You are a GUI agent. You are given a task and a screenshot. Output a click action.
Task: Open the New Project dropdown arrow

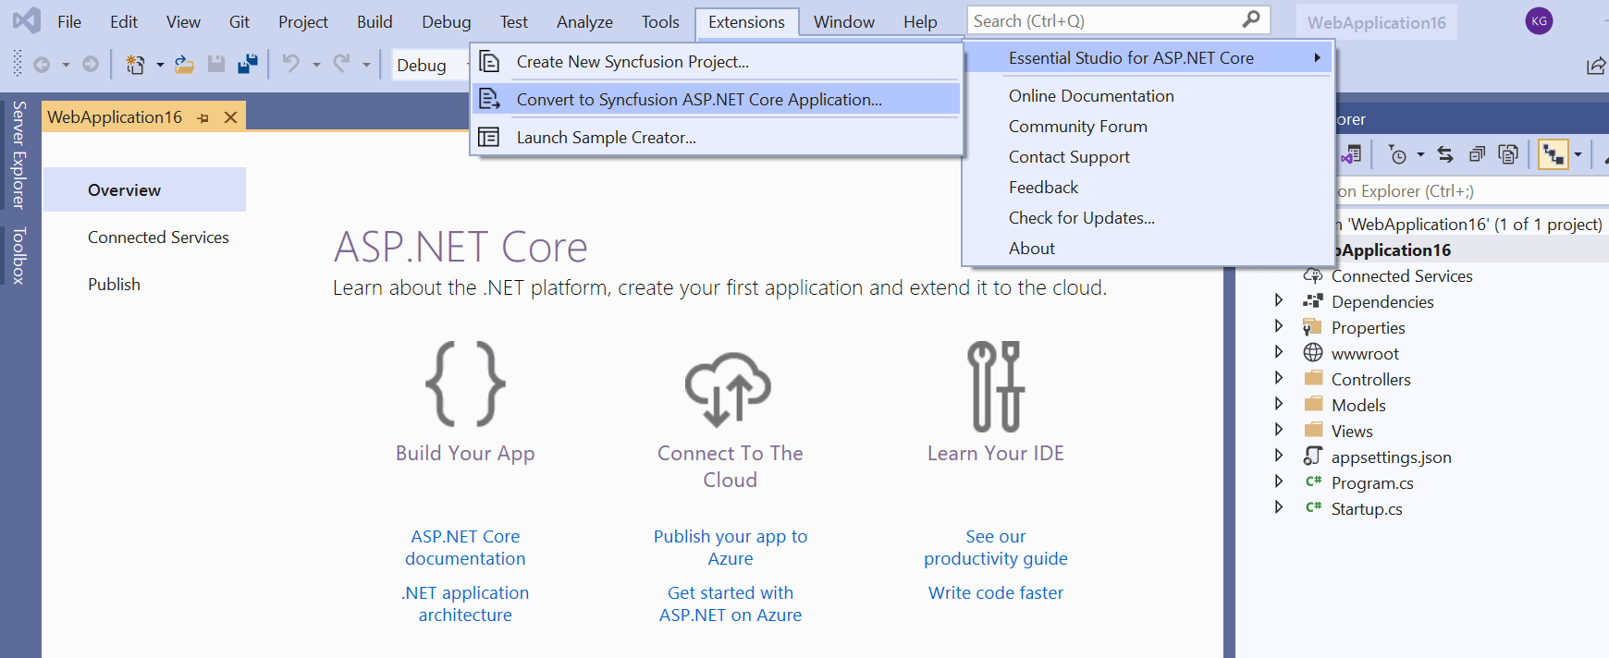[x=160, y=65]
